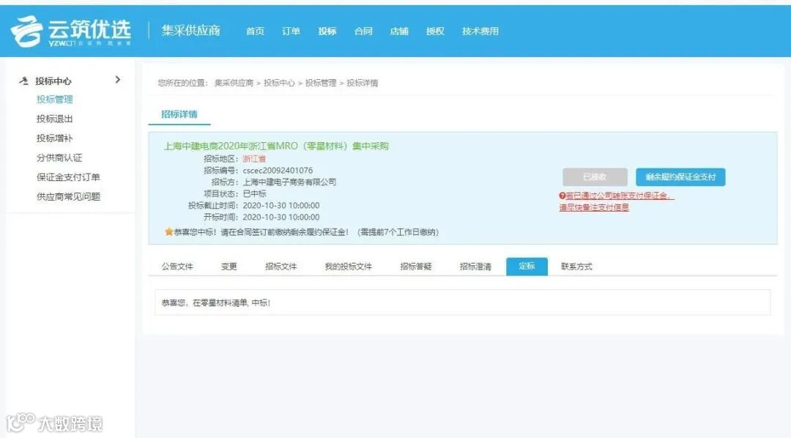The width and height of the screenshot is (791, 438).
Task: Click the 投标截止时间 value 2020-10-30 10:00:00
Action: 281,205
